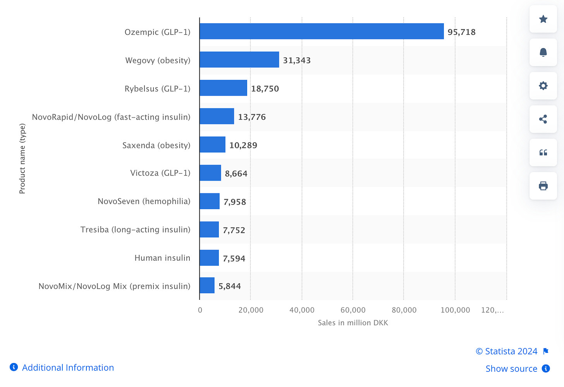Click the print icon

[x=543, y=186]
